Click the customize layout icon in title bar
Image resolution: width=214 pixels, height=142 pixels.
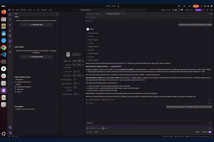coord(173,10)
